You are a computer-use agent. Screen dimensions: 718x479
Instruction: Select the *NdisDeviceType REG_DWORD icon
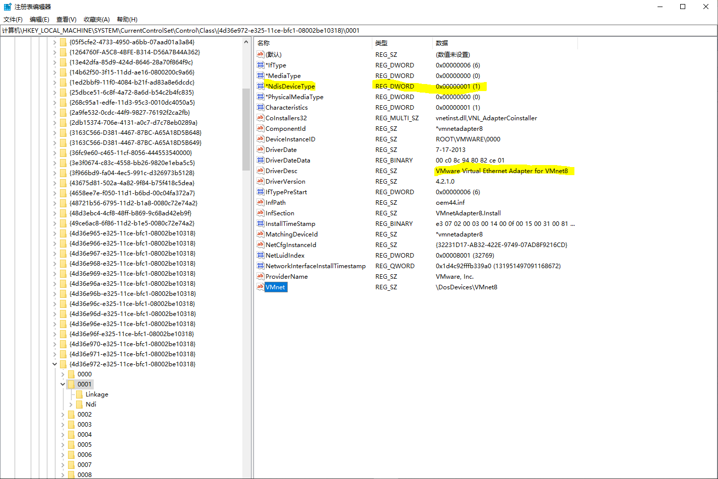click(x=259, y=86)
